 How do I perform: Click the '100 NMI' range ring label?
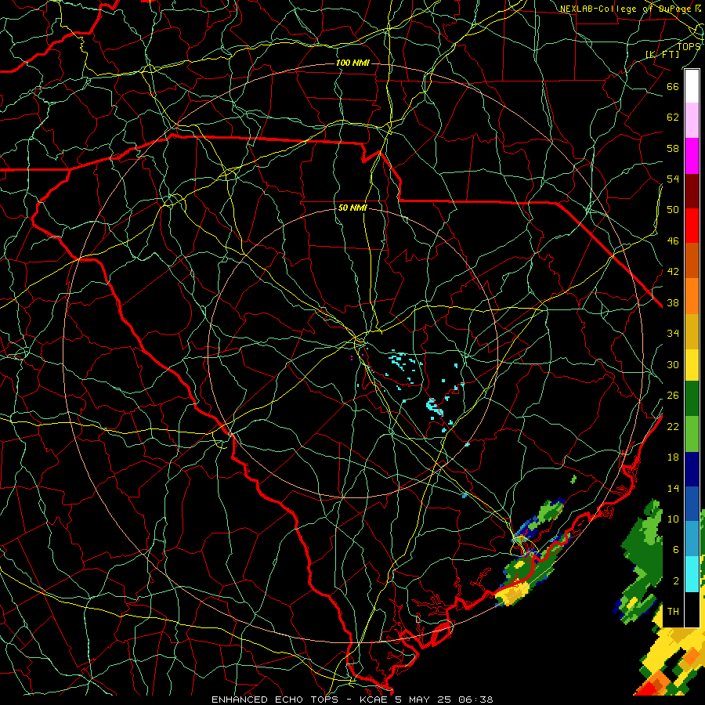click(352, 63)
